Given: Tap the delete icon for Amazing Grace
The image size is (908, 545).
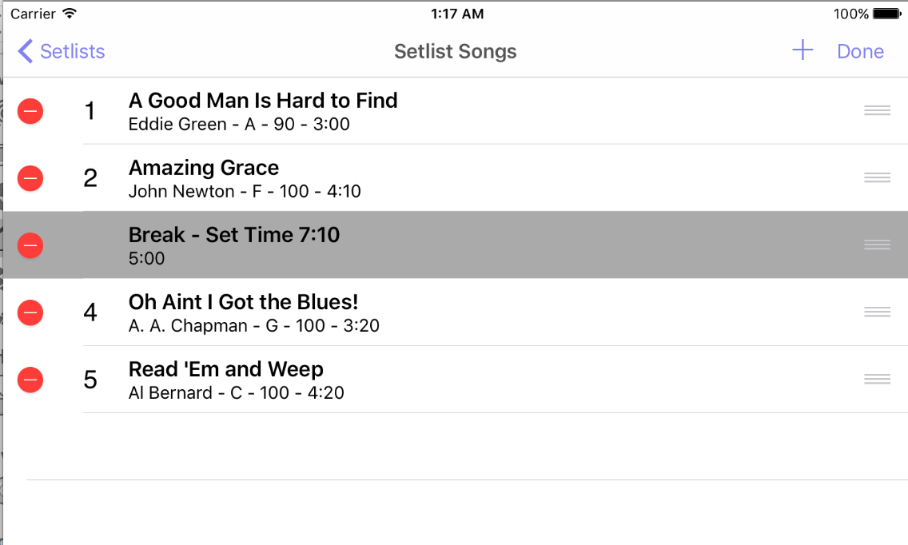Looking at the screenshot, I should pos(30,178).
